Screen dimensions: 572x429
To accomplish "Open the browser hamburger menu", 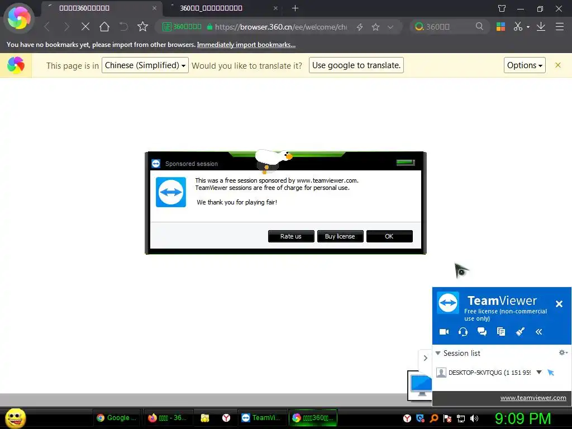I will click(560, 27).
